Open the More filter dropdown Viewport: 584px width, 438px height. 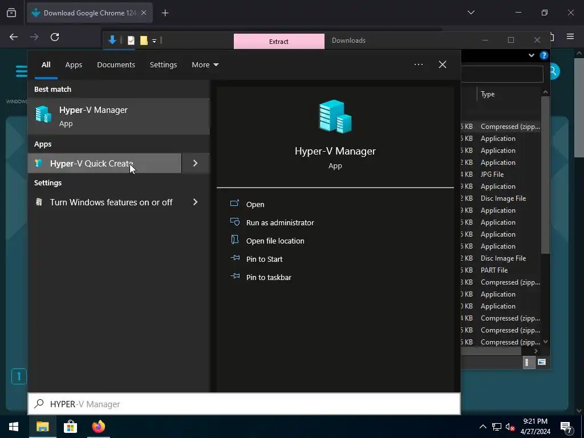point(205,65)
